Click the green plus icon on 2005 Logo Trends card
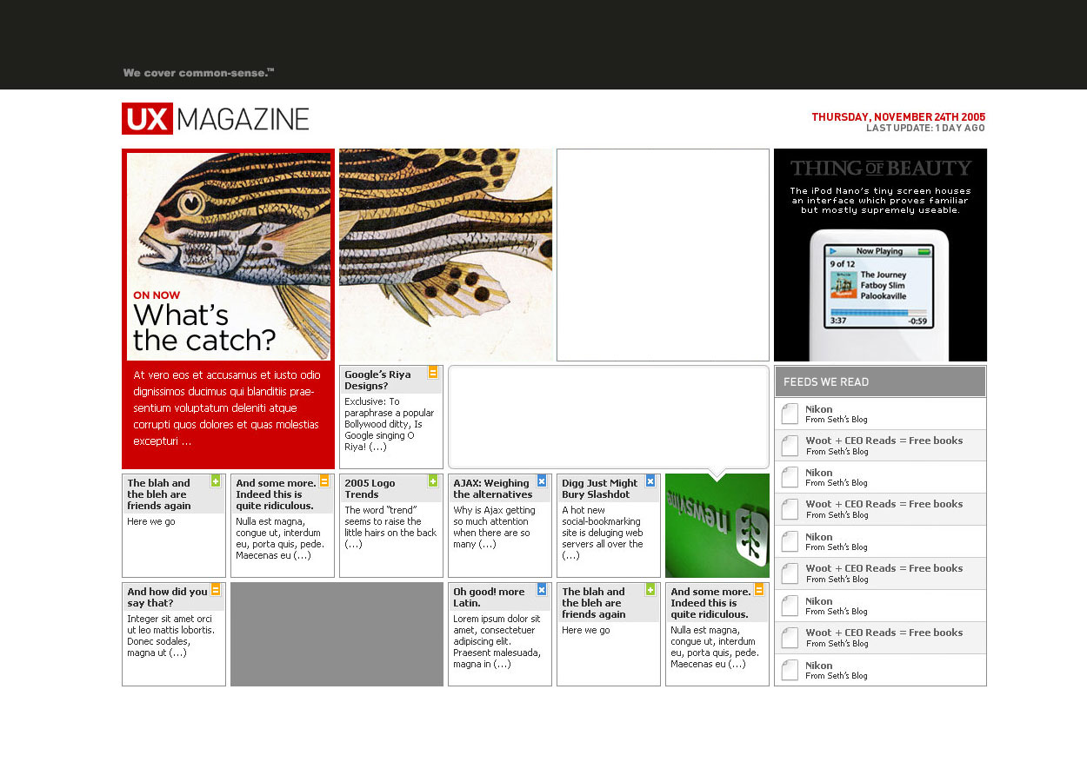The image size is (1087, 782). click(x=433, y=481)
